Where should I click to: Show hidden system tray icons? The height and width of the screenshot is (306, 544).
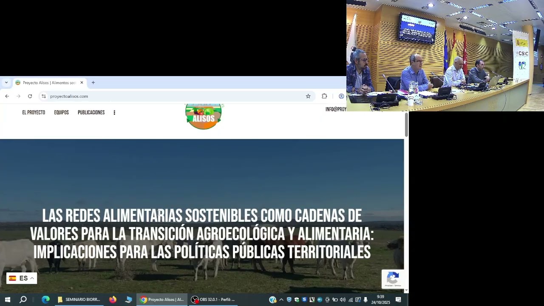(x=281, y=300)
